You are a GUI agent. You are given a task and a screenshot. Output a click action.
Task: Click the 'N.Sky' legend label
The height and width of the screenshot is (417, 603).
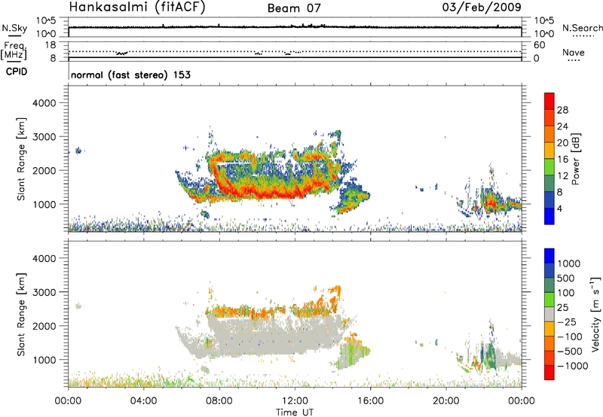click(14, 28)
